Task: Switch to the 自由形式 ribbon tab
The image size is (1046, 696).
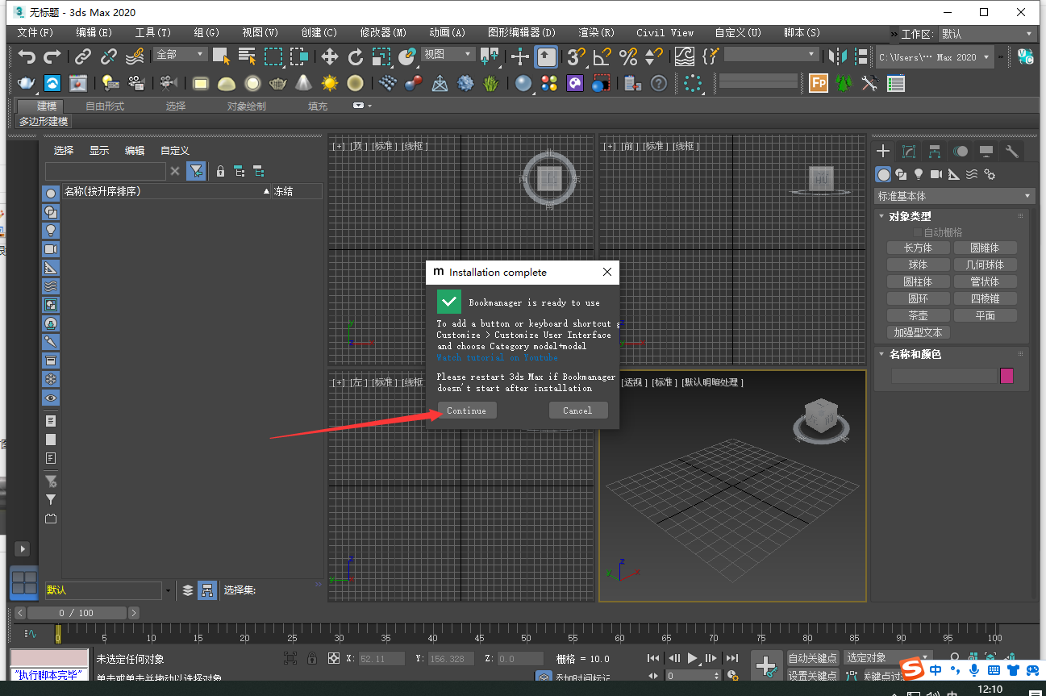Action: pos(105,106)
